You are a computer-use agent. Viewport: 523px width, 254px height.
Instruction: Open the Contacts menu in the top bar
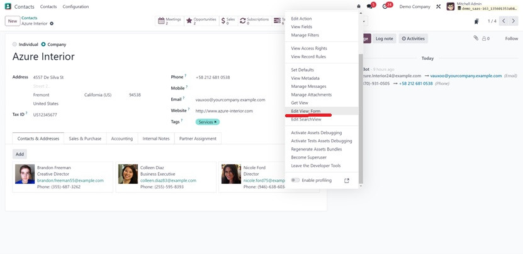click(x=48, y=6)
